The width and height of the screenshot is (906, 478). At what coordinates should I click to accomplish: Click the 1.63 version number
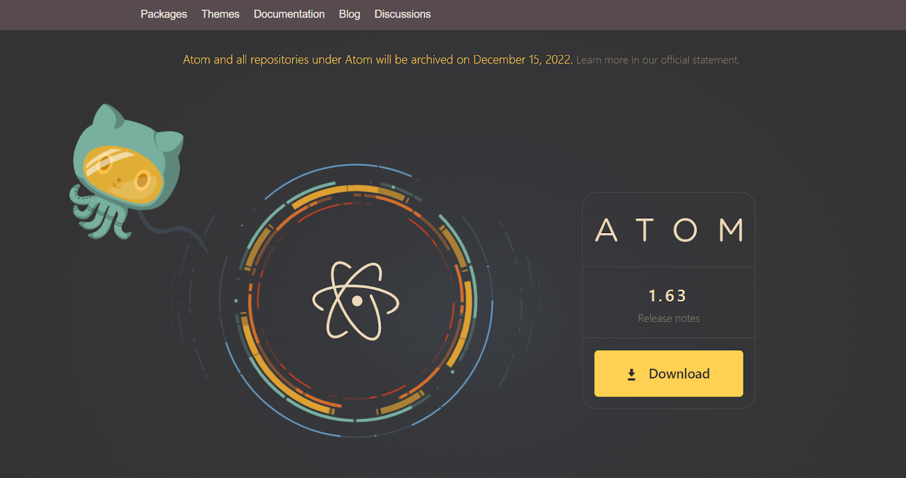(x=668, y=296)
